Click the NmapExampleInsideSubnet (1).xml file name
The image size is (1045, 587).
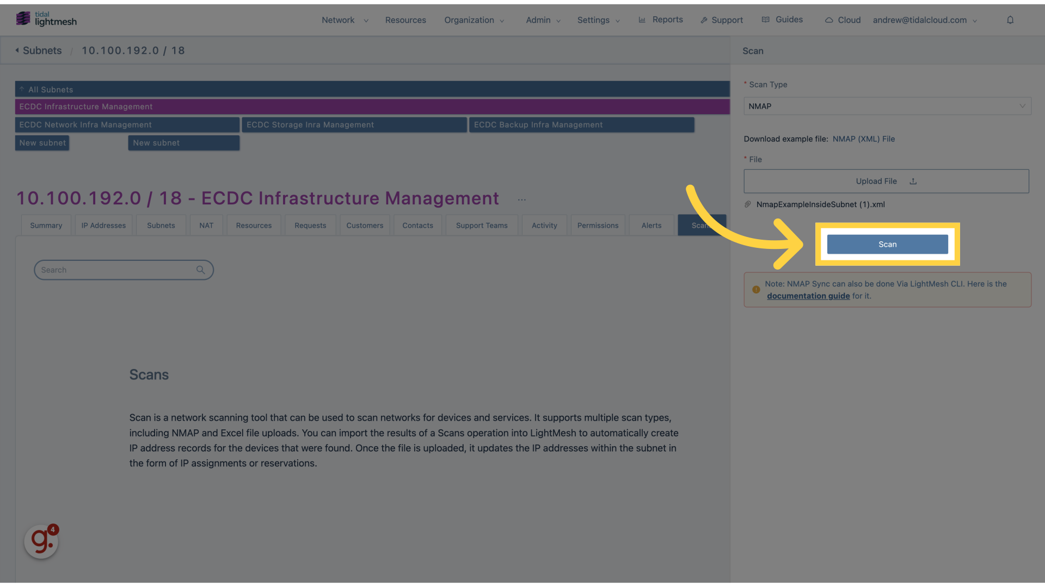click(x=820, y=204)
